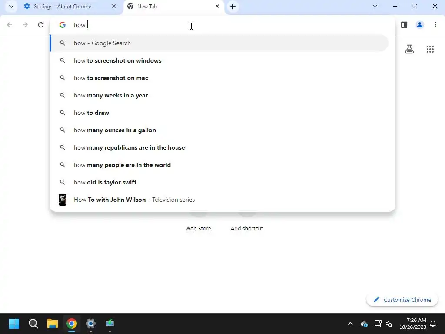Image resolution: width=445 pixels, height=334 pixels.
Task: Click search icon beside "how to draw"
Action: click(63, 113)
